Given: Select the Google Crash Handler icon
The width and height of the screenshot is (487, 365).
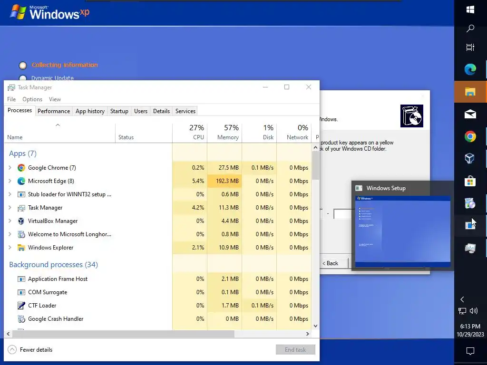Looking at the screenshot, I should pos(21,319).
